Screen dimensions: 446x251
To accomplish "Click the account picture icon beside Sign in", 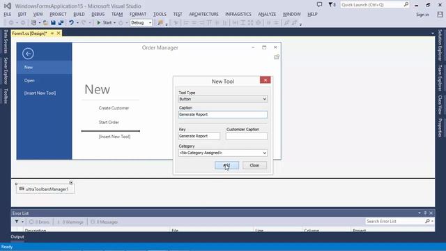I will tap(440, 14).
